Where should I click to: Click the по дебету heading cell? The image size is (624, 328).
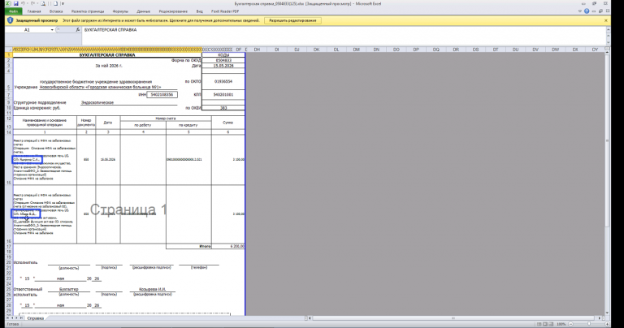143,125
